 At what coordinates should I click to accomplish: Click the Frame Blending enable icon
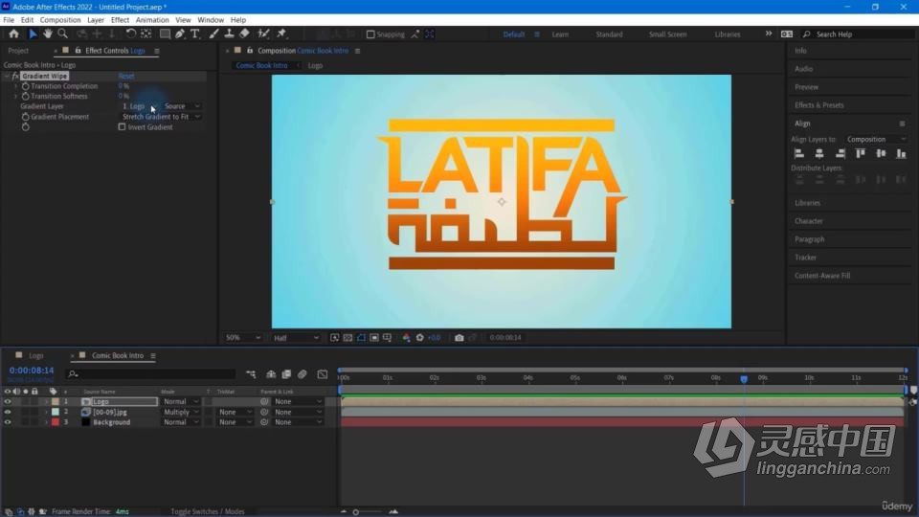click(x=286, y=374)
